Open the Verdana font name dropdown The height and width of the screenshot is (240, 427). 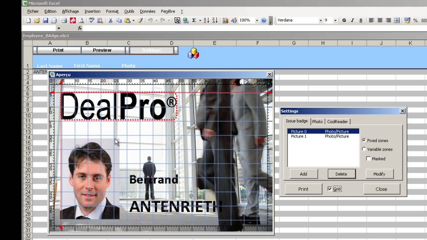pyautogui.click(x=321, y=20)
